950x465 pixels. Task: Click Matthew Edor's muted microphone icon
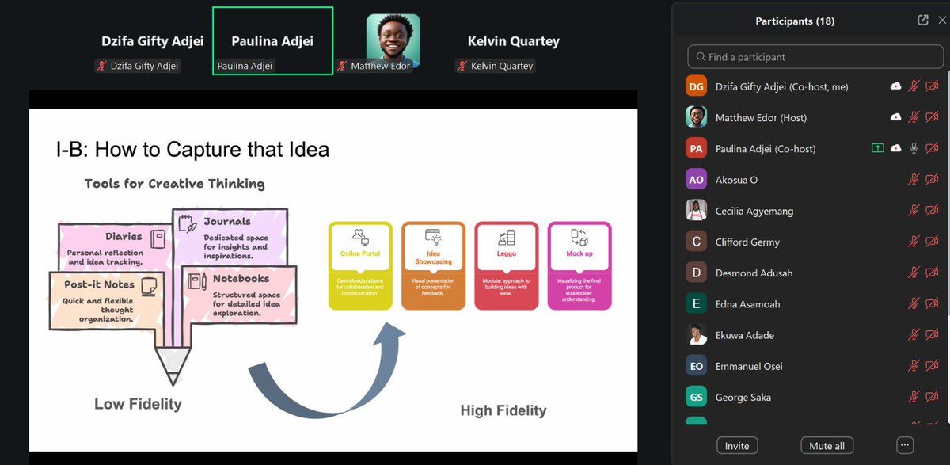(x=914, y=117)
